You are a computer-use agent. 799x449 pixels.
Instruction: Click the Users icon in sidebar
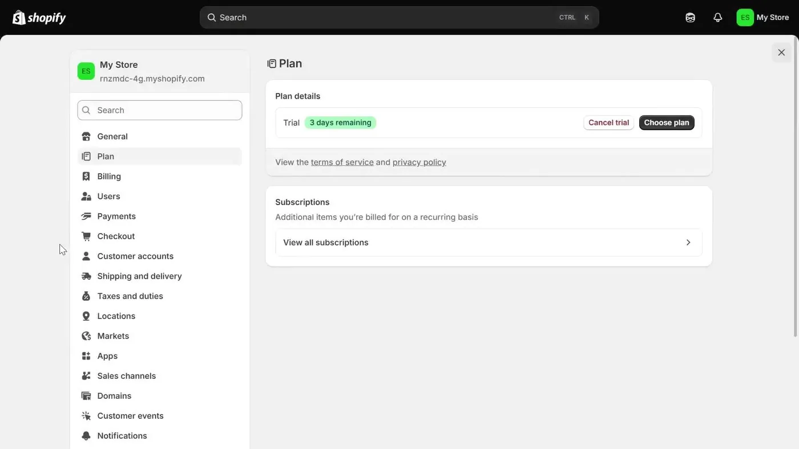(x=86, y=197)
